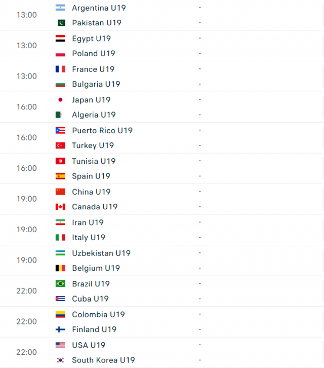Screen dimensions: 324x368
Task: Select the Brazil U19 flag icon
Action: (x=60, y=284)
